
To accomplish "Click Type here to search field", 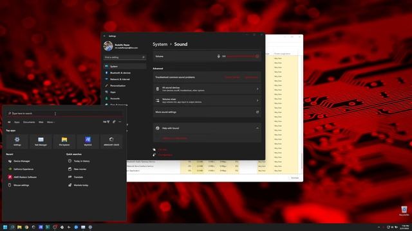I will (x=64, y=114).
